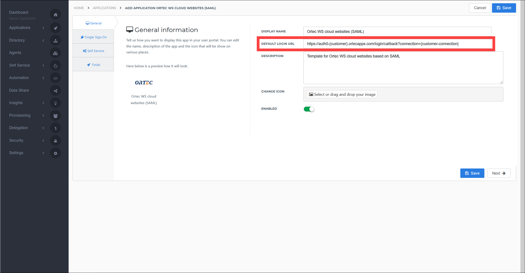The width and height of the screenshot is (525, 273).
Task: Toggle the Enabled switch off
Action: coord(309,109)
